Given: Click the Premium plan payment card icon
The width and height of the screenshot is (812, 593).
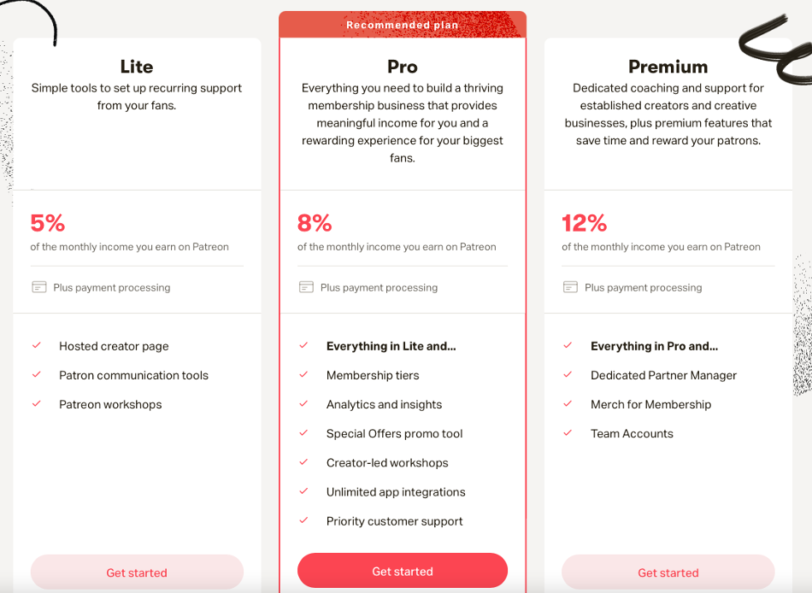Looking at the screenshot, I should [x=570, y=287].
